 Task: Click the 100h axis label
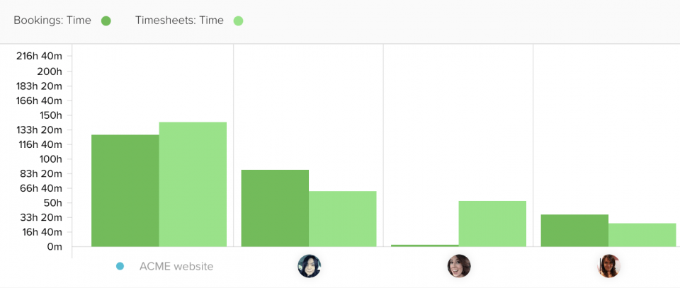tap(51, 159)
